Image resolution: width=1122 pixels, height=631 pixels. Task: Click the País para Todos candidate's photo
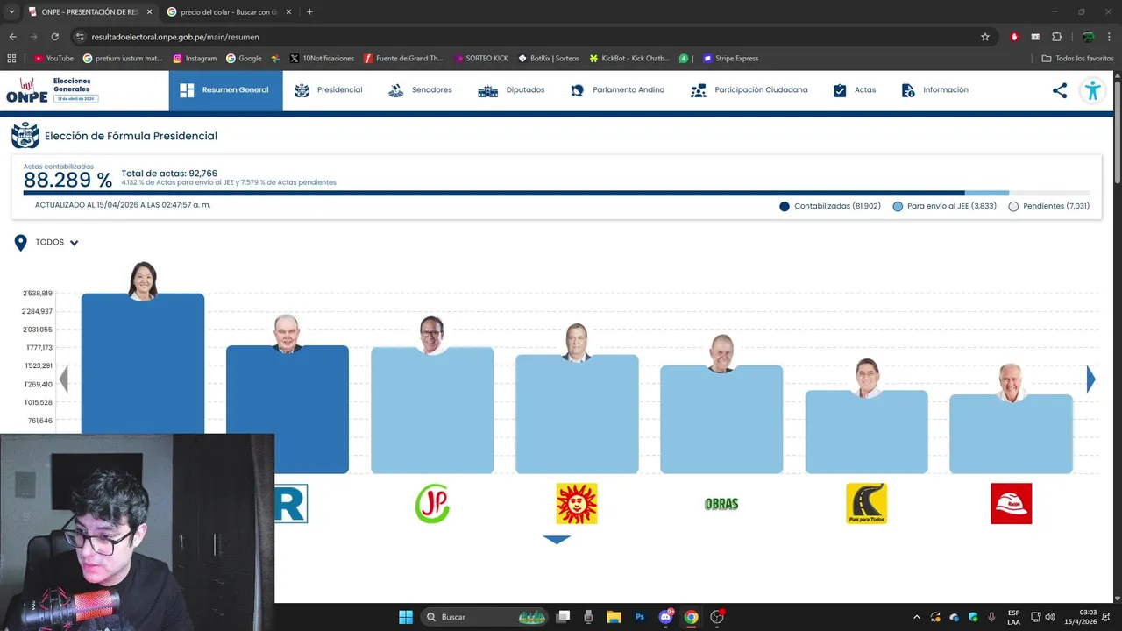[x=867, y=378]
